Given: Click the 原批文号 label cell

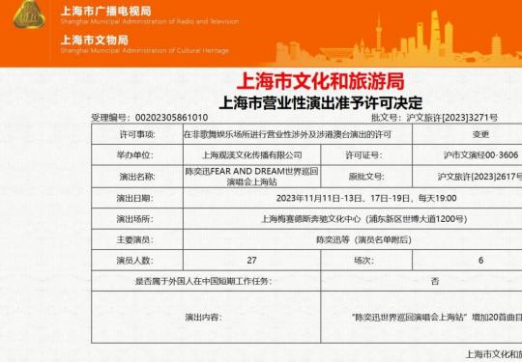Looking at the screenshot, I should point(366,177).
